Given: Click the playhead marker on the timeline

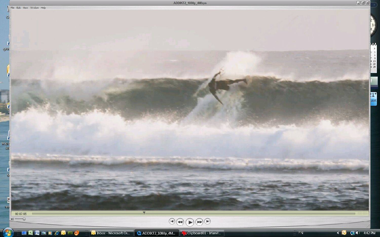Looking at the screenshot, I should coord(144,213).
